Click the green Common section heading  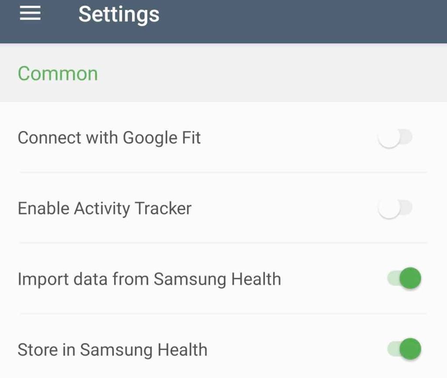58,73
